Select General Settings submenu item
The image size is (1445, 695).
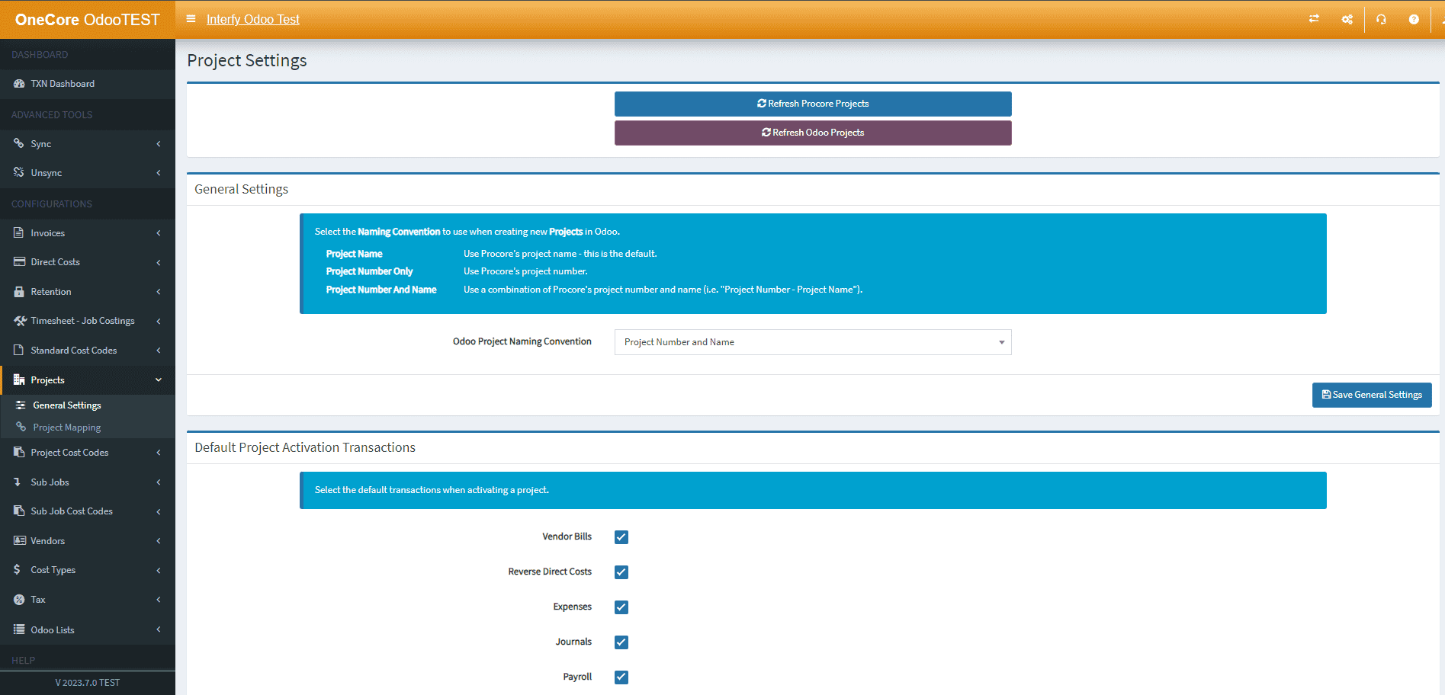click(66, 405)
